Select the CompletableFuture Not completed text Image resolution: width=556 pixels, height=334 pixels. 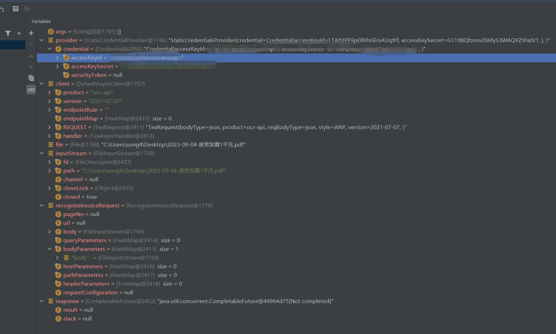coord(245,301)
